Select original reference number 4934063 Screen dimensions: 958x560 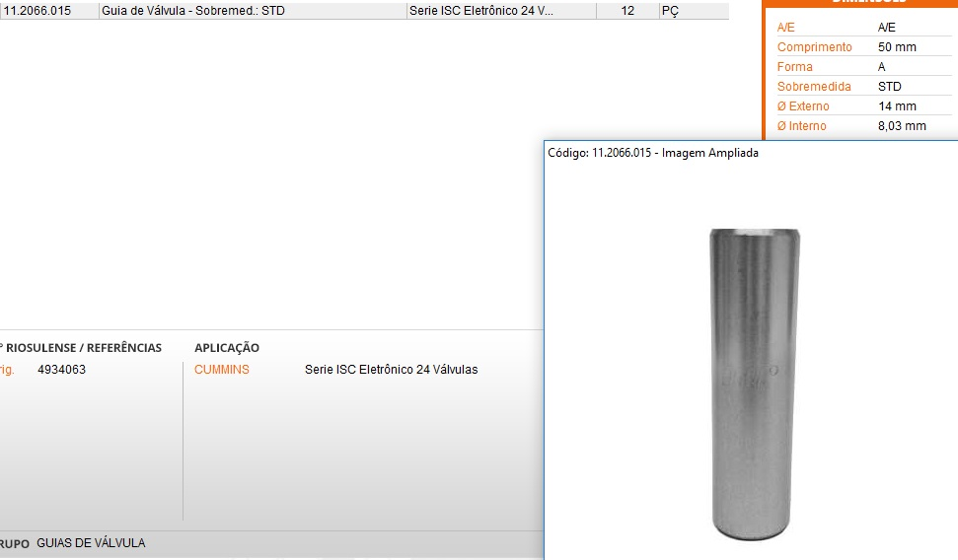click(61, 370)
